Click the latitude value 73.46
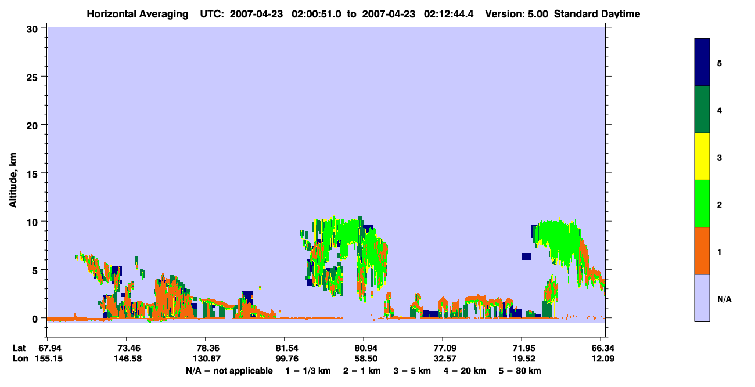The image size is (755, 387). (x=127, y=348)
